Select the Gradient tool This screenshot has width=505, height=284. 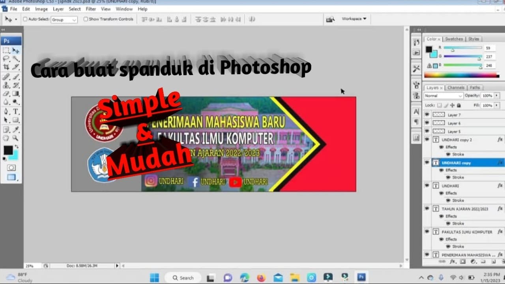[x=16, y=94]
